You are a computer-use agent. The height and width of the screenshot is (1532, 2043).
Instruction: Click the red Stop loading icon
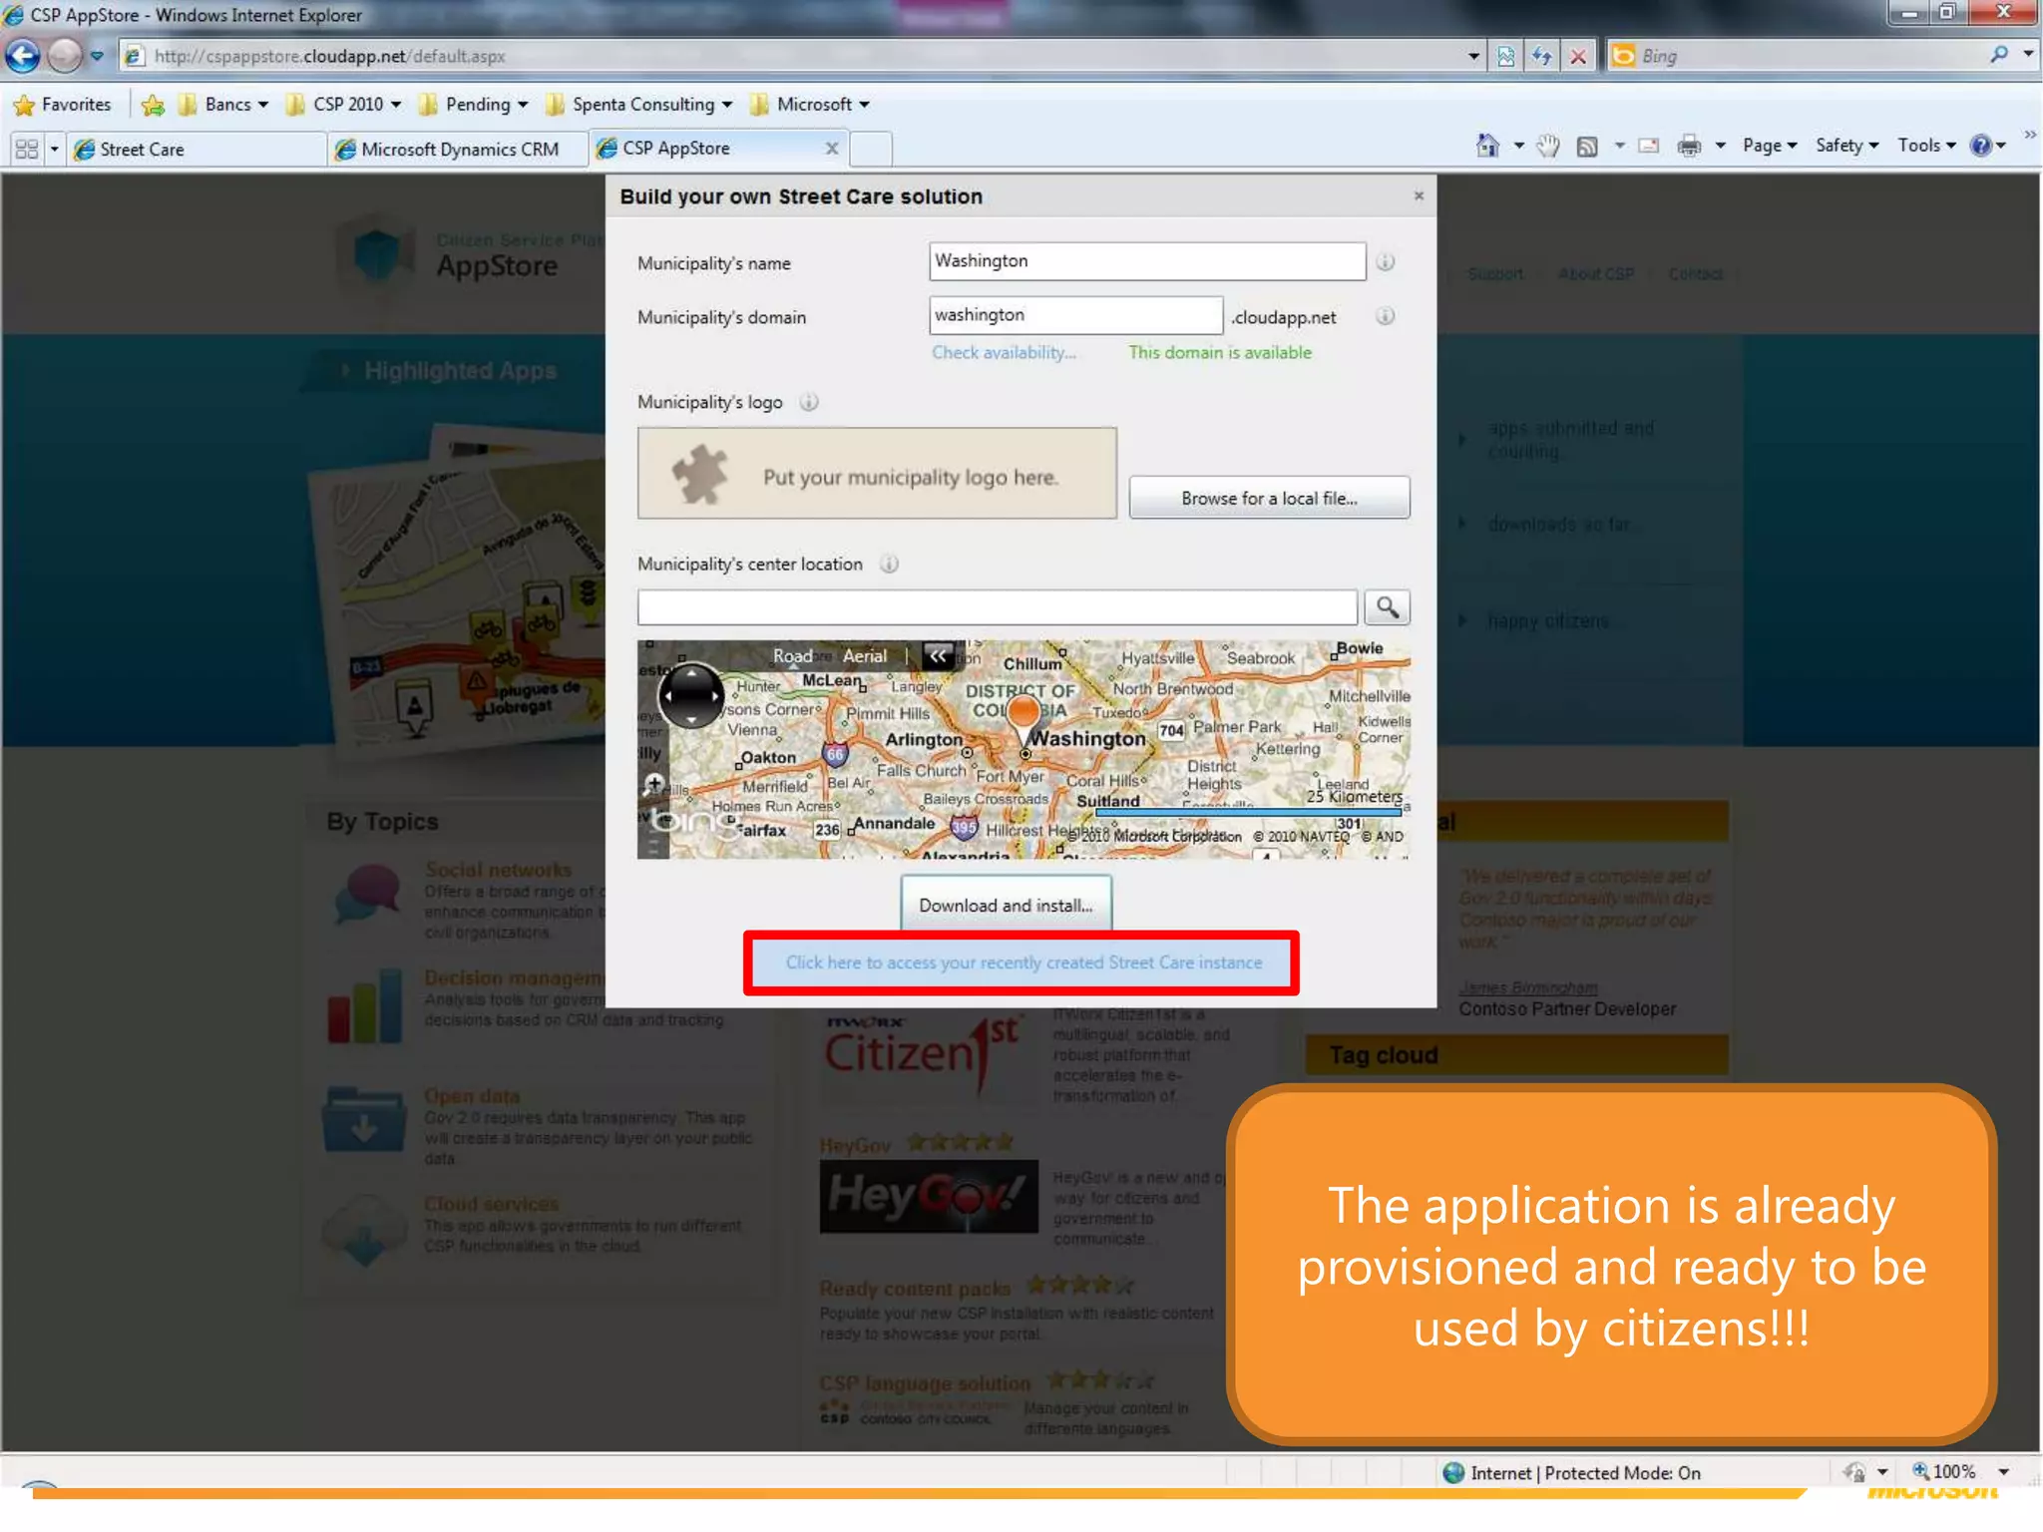(x=1577, y=57)
